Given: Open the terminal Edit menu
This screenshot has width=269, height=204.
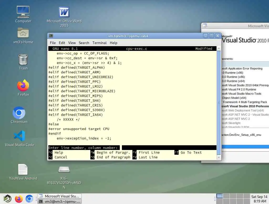Looking at the screenshot, I should (62, 43).
